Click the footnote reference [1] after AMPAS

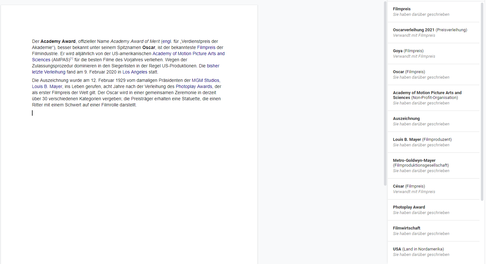click(72, 59)
